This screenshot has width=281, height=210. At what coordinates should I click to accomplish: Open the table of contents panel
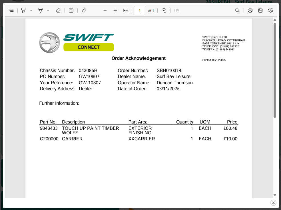(x=11, y=11)
